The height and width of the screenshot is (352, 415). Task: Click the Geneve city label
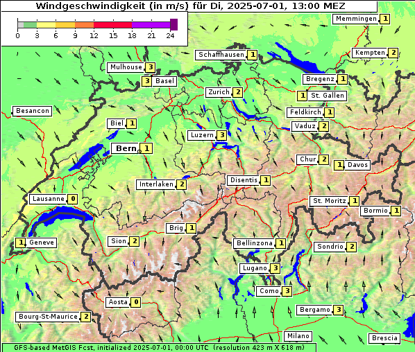coord(41,243)
